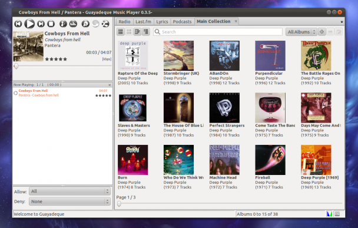The width and height of the screenshot is (358, 228).
Task: Click the 'Page 1 / 3' label
Action: [x=126, y=197]
